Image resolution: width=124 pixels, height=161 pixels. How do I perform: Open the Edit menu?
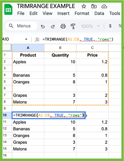(33, 13)
